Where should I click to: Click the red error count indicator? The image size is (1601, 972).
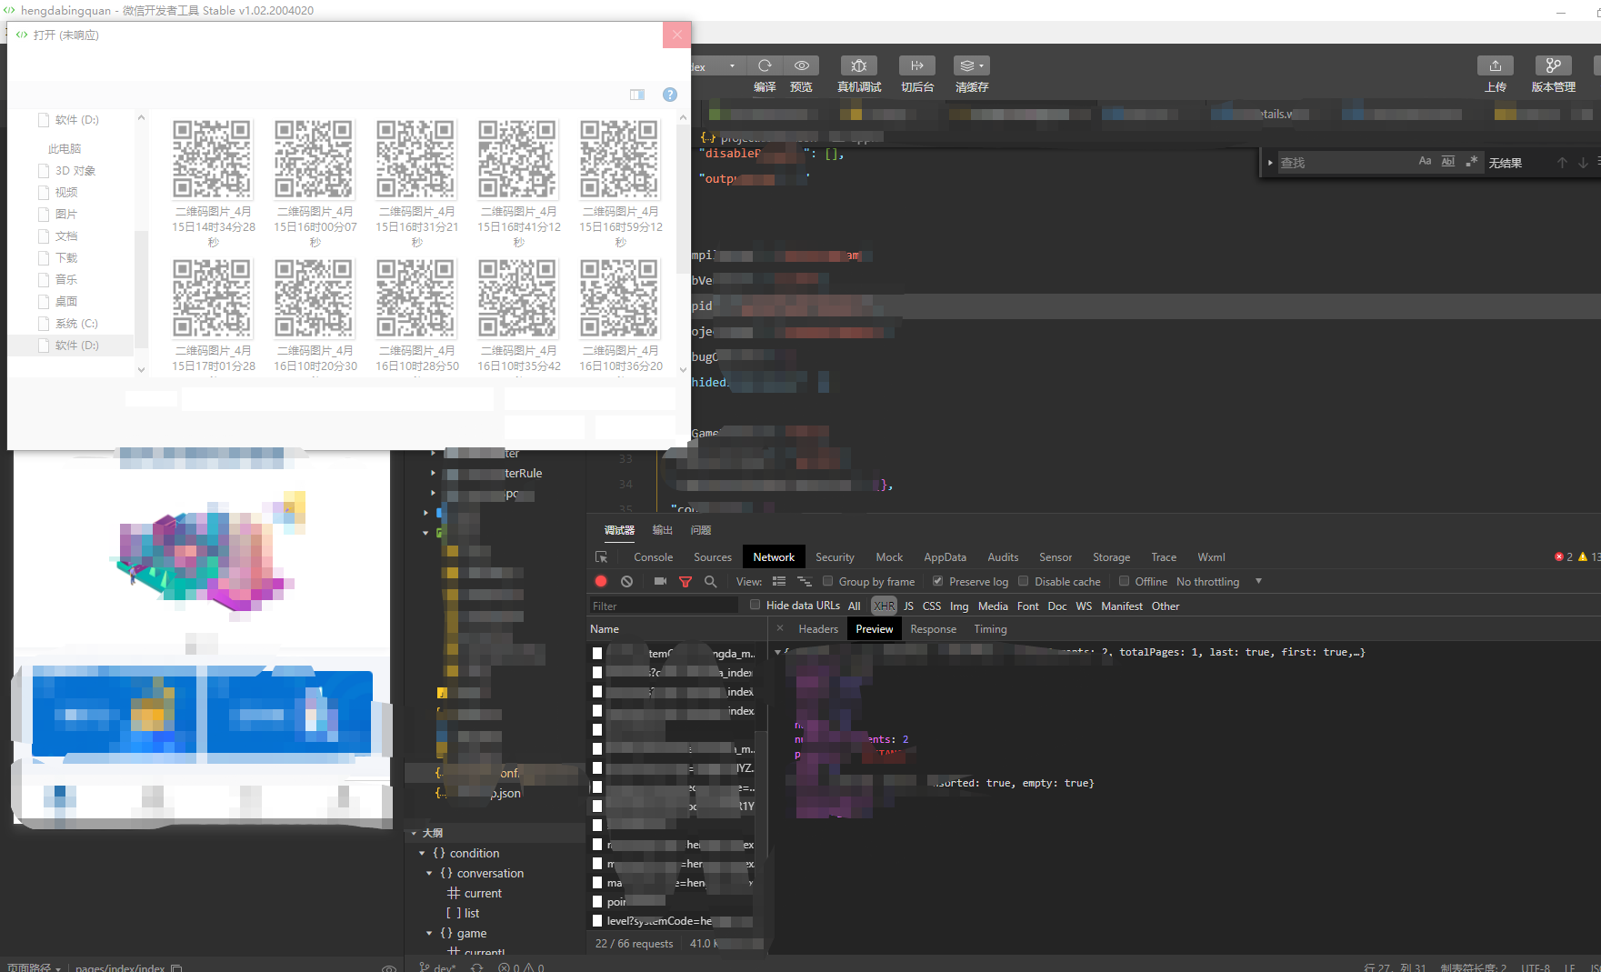[x=1564, y=557]
